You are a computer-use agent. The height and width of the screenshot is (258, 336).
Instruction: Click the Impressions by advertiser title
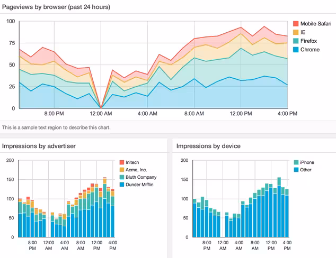pos(39,146)
